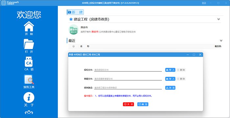Open the 开始 home icon in sidebar

[x=29, y=27]
